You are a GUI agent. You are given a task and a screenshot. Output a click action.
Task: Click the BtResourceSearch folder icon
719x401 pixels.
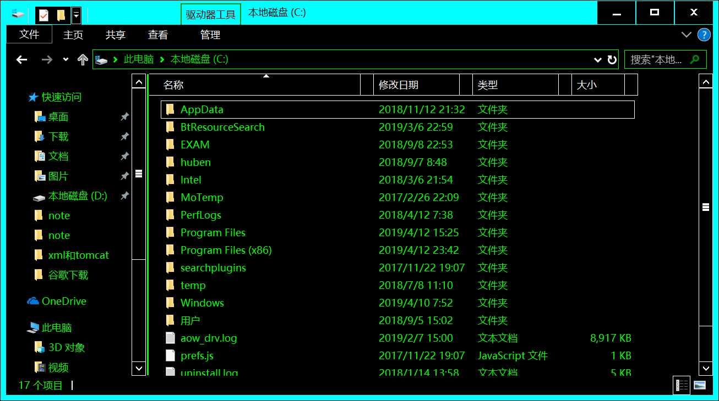[x=170, y=127]
